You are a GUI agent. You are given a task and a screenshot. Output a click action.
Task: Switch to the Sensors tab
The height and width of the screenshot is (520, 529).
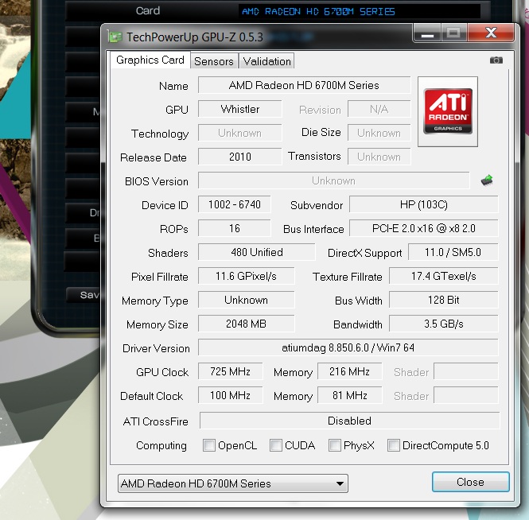tap(214, 61)
